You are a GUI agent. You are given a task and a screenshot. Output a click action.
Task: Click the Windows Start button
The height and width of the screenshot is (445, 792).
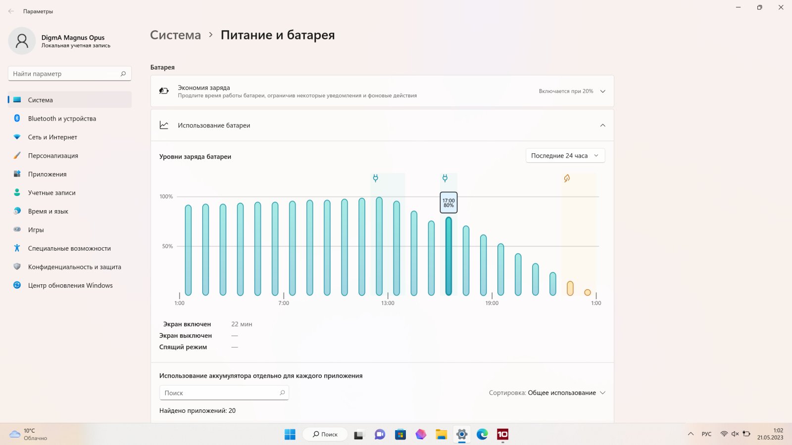pos(290,434)
